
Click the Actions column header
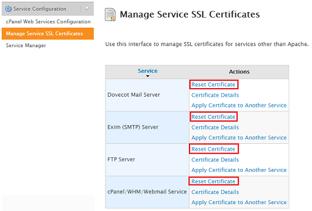(x=239, y=72)
